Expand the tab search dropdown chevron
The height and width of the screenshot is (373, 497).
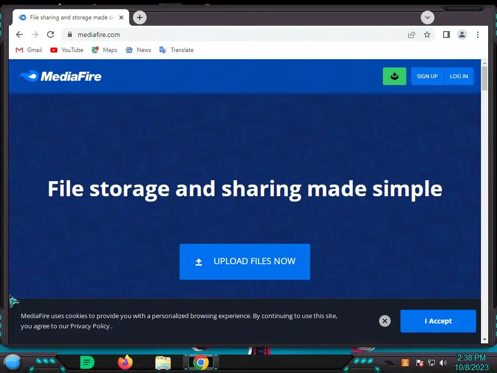tap(427, 17)
